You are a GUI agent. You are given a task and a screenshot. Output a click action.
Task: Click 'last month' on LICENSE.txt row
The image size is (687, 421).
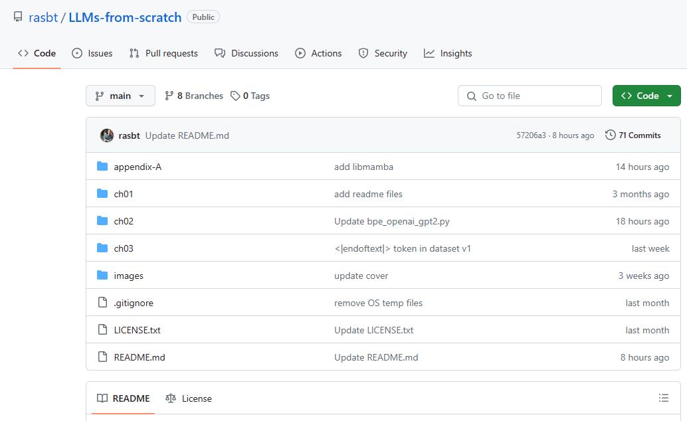[647, 330]
